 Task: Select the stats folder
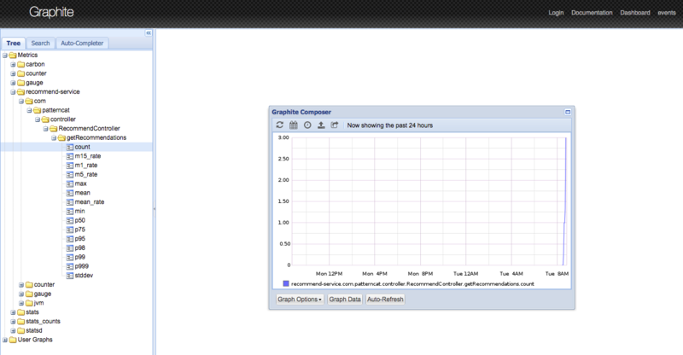(32, 312)
